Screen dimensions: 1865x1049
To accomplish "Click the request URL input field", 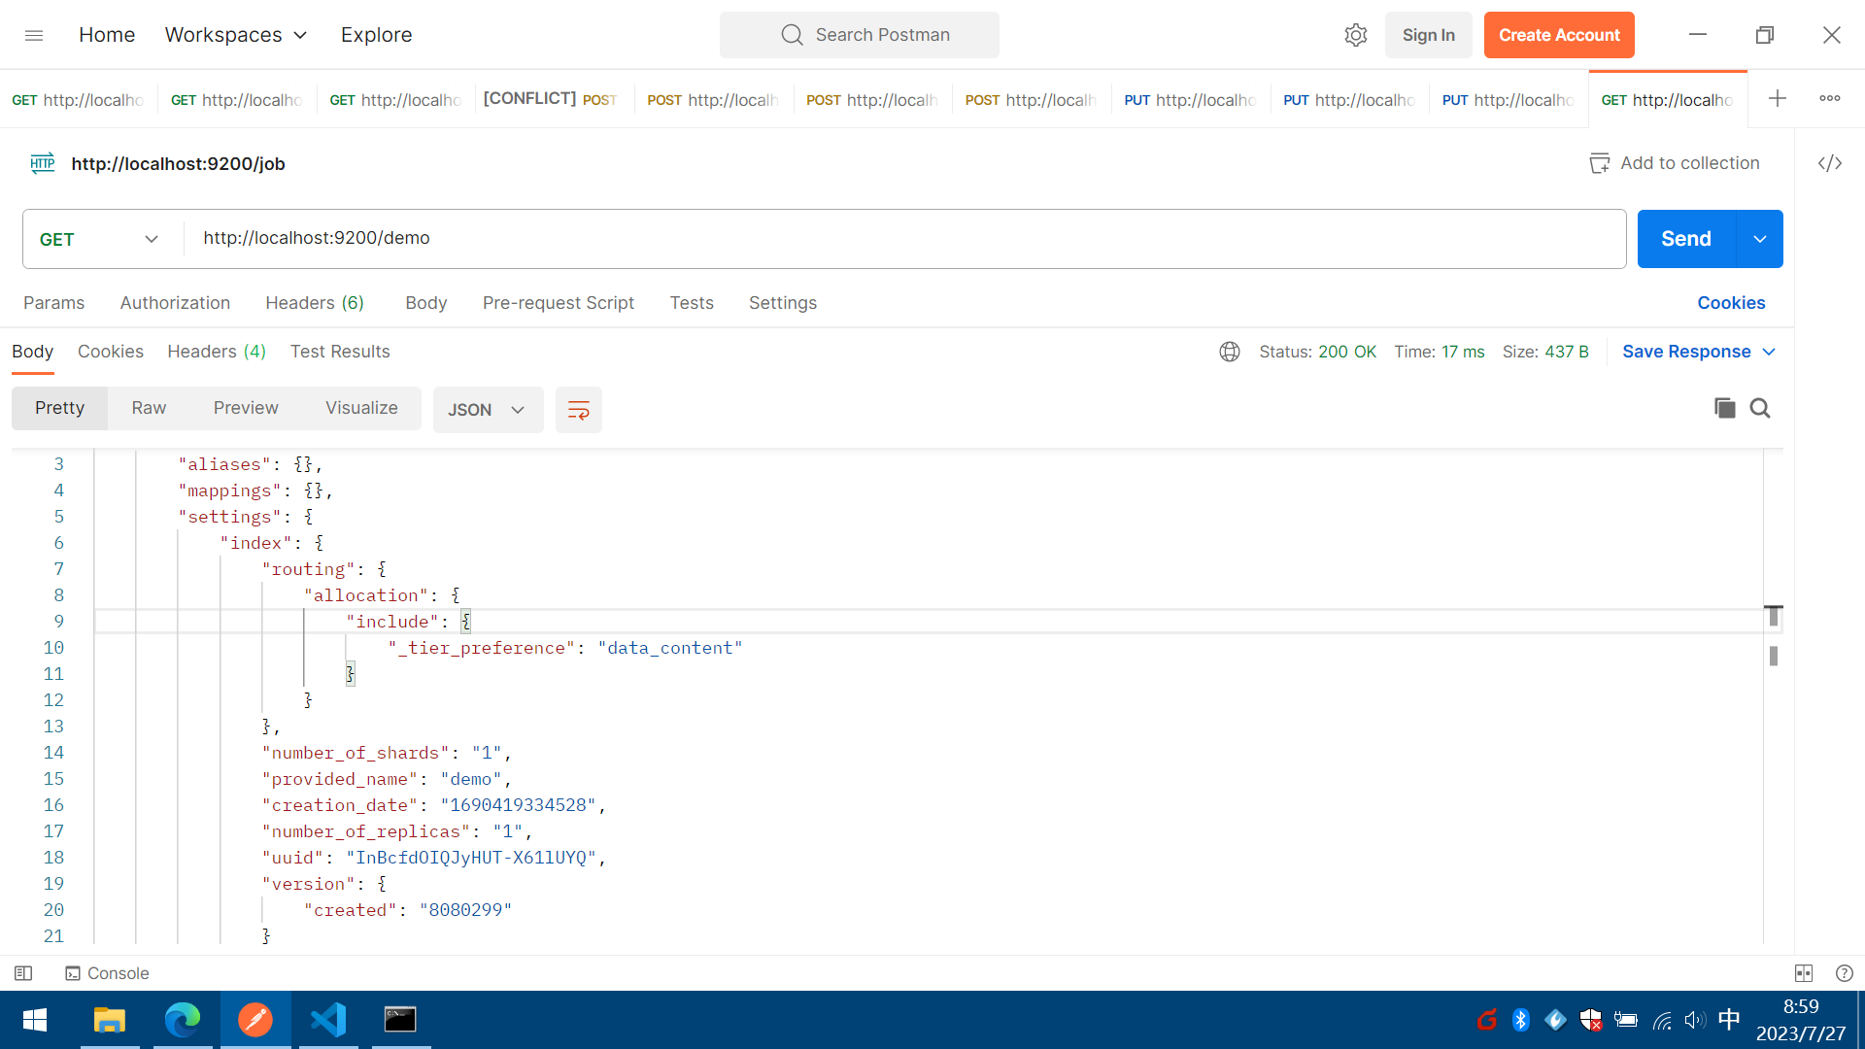I will tap(903, 239).
